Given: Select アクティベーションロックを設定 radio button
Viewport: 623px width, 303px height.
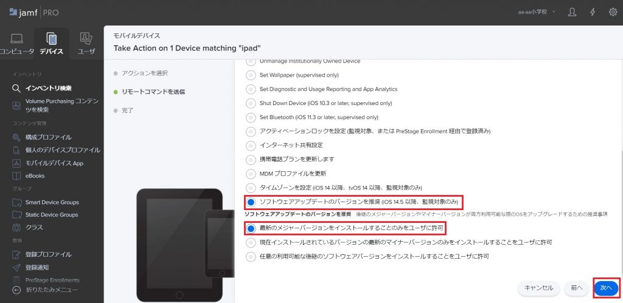Looking at the screenshot, I should 251,131.
